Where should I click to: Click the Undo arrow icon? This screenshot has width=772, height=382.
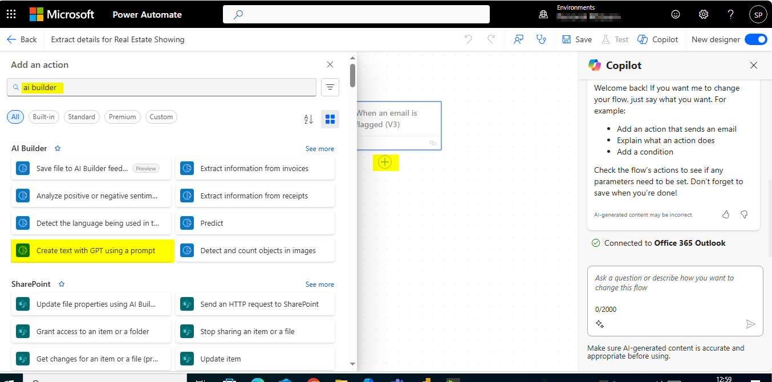click(x=468, y=39)
